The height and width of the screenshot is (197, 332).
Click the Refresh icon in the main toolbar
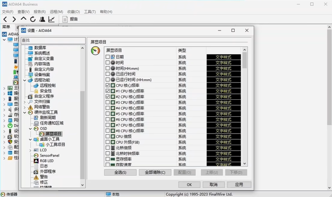click(33, 19)
